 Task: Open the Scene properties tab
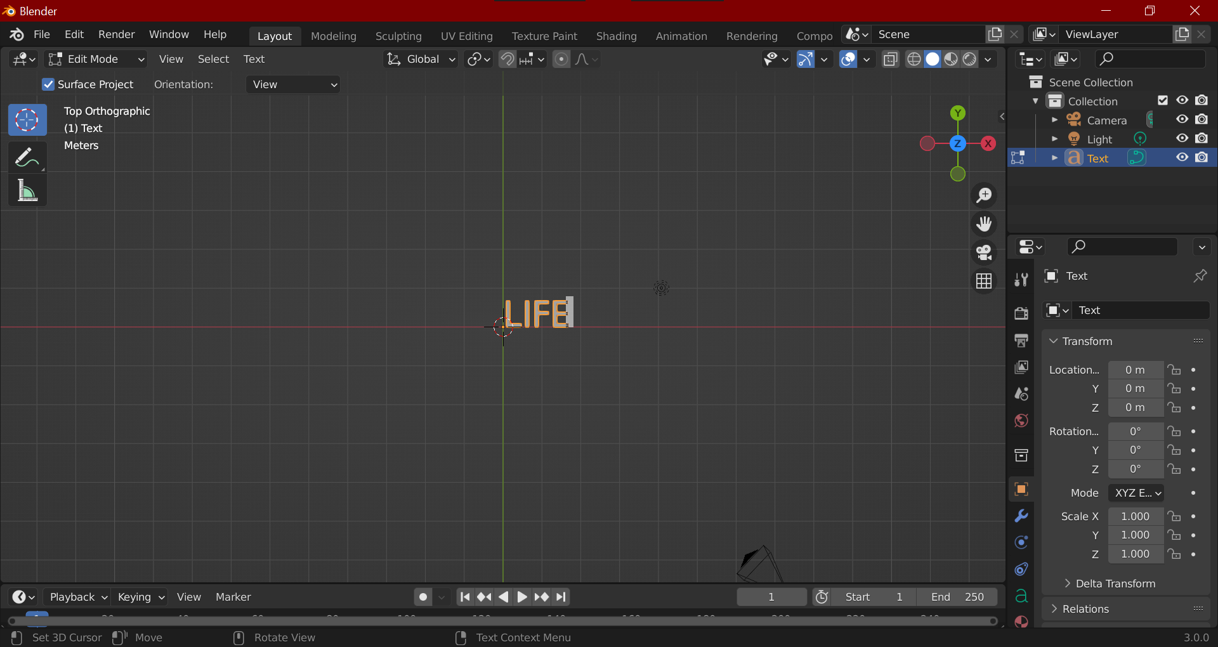1021,394
